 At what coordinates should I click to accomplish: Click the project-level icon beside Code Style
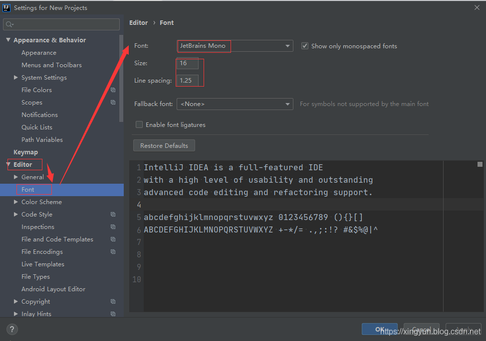(x=113, y=215)
